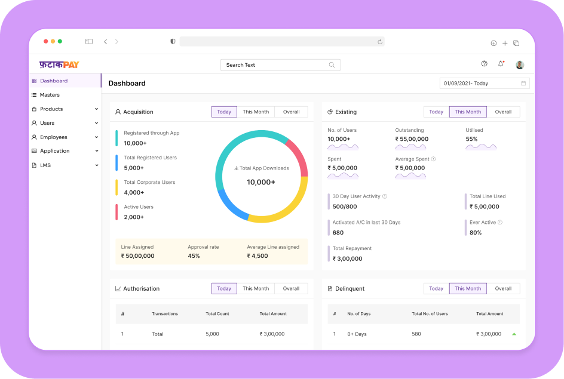
Task: Click 30 Day User Activity info icon
Action: [385, 196]
